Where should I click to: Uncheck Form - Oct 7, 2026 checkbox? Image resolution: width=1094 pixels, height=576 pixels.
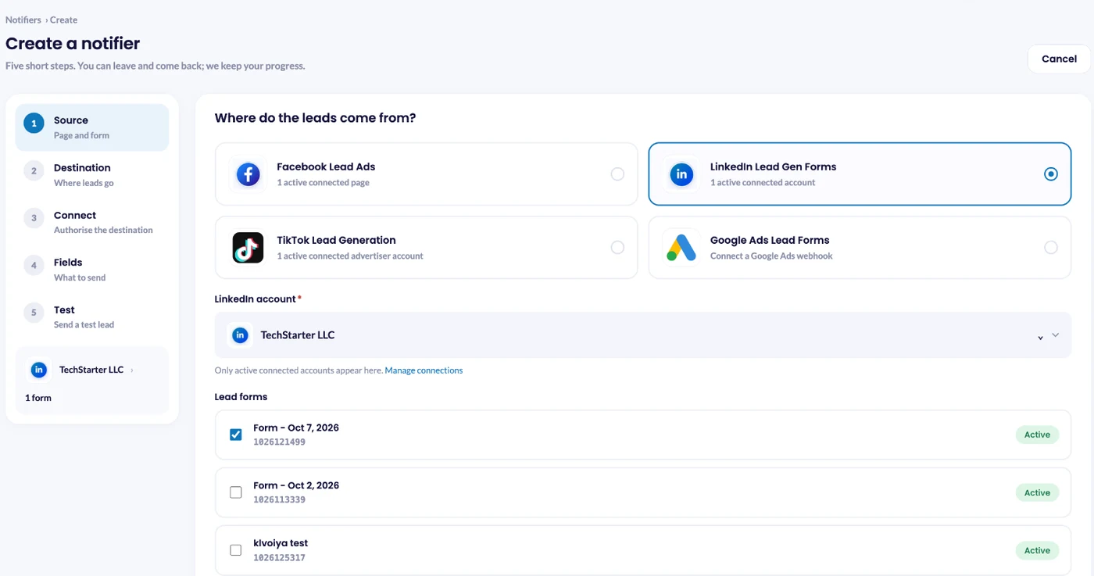tap(236, 435)
